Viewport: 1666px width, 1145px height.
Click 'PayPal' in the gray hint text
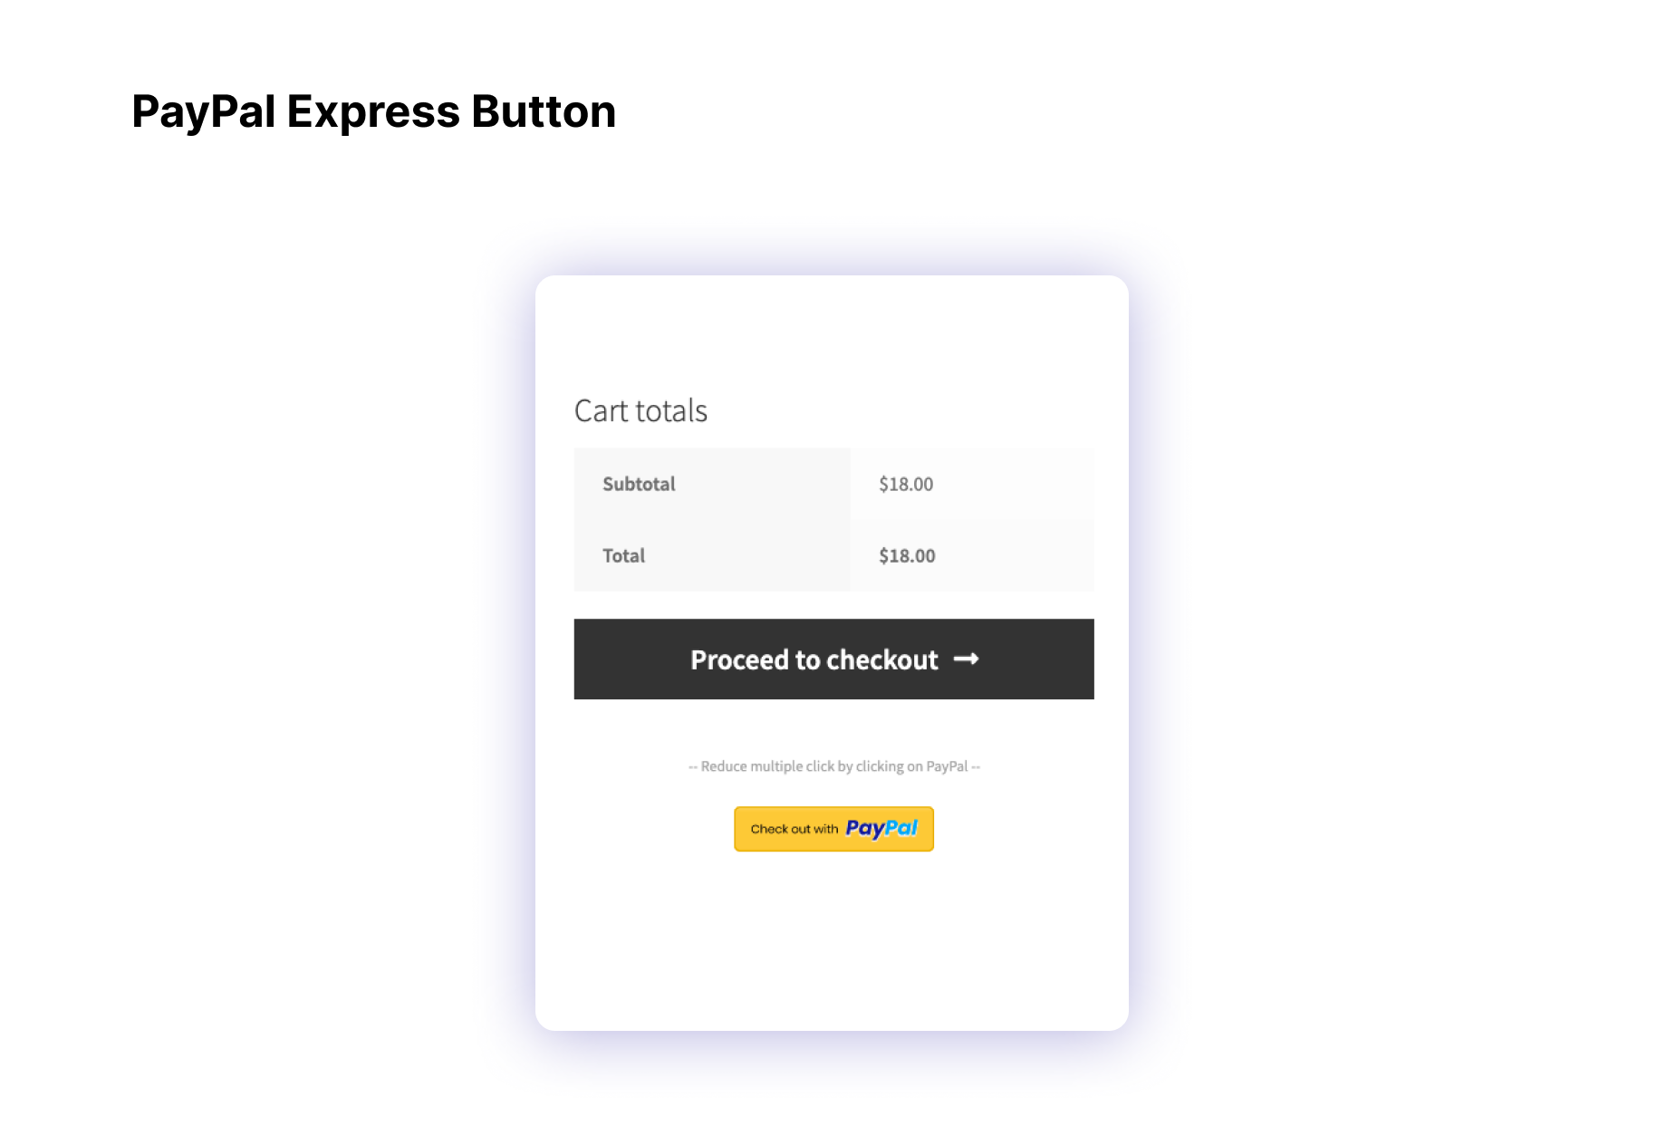click(x=947, y=766)
